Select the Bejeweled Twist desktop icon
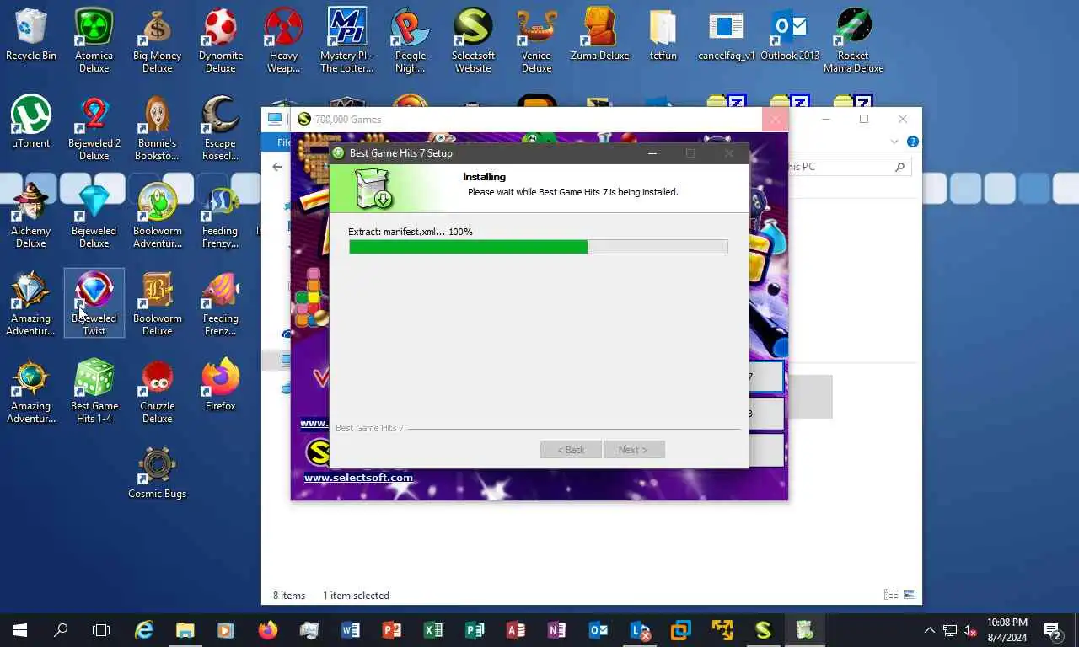1079x647 pixels. coord(94,303)
